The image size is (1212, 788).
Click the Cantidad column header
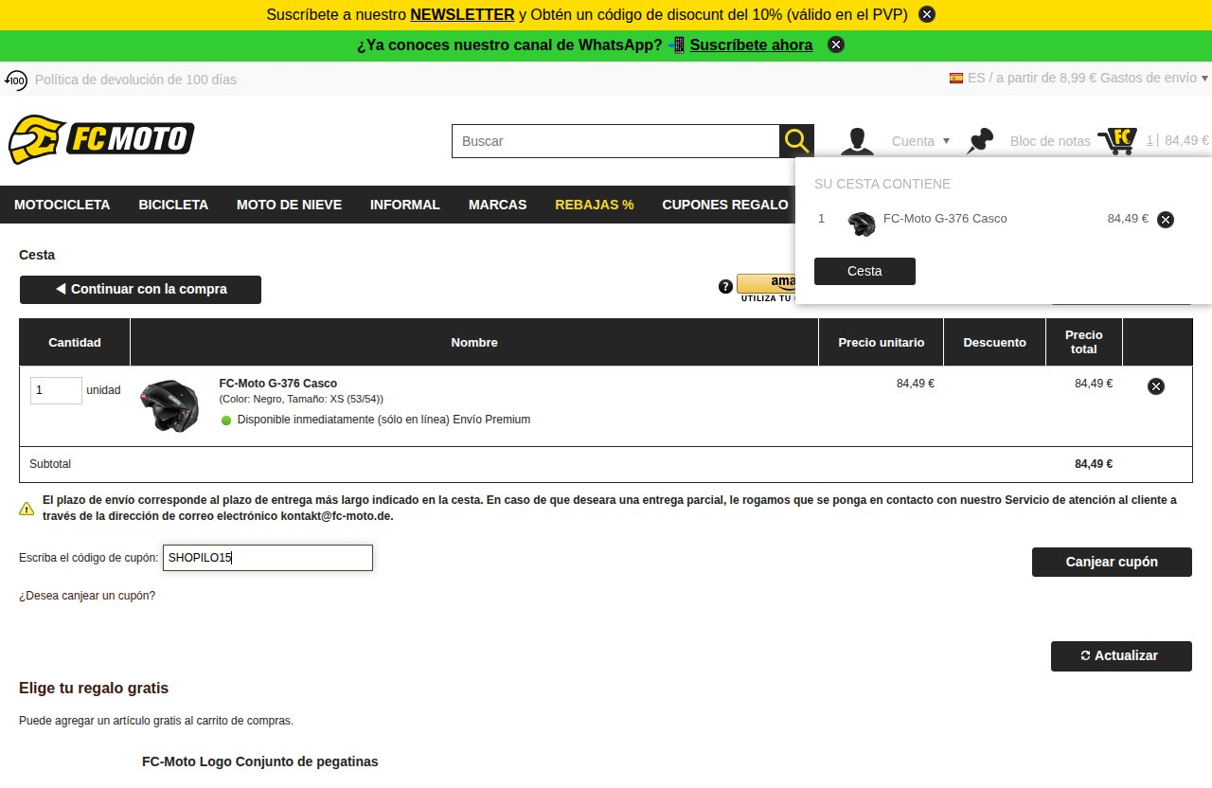75,342
